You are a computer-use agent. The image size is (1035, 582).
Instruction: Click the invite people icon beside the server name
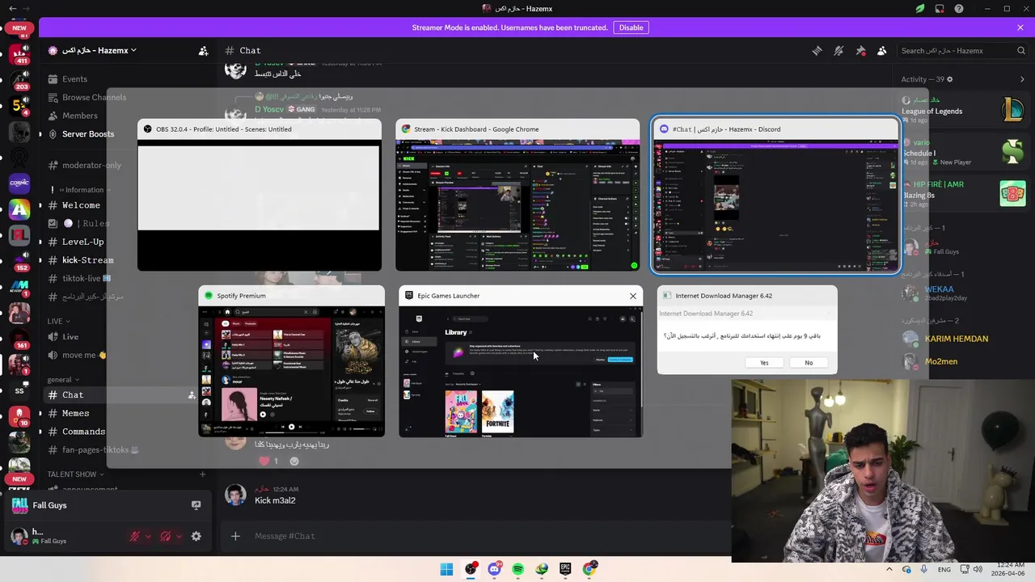tap(204, 50)
